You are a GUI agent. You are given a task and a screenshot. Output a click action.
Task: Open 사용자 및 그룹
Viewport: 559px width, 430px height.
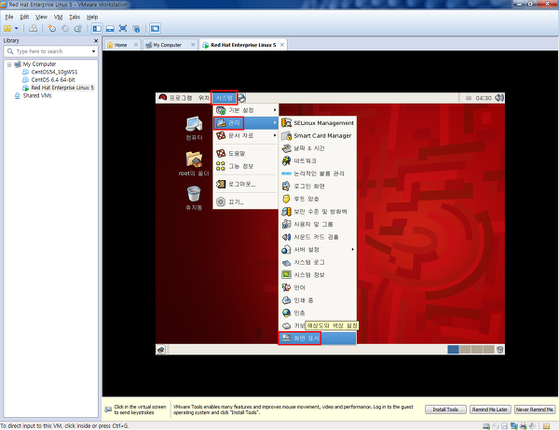point(318,224)
